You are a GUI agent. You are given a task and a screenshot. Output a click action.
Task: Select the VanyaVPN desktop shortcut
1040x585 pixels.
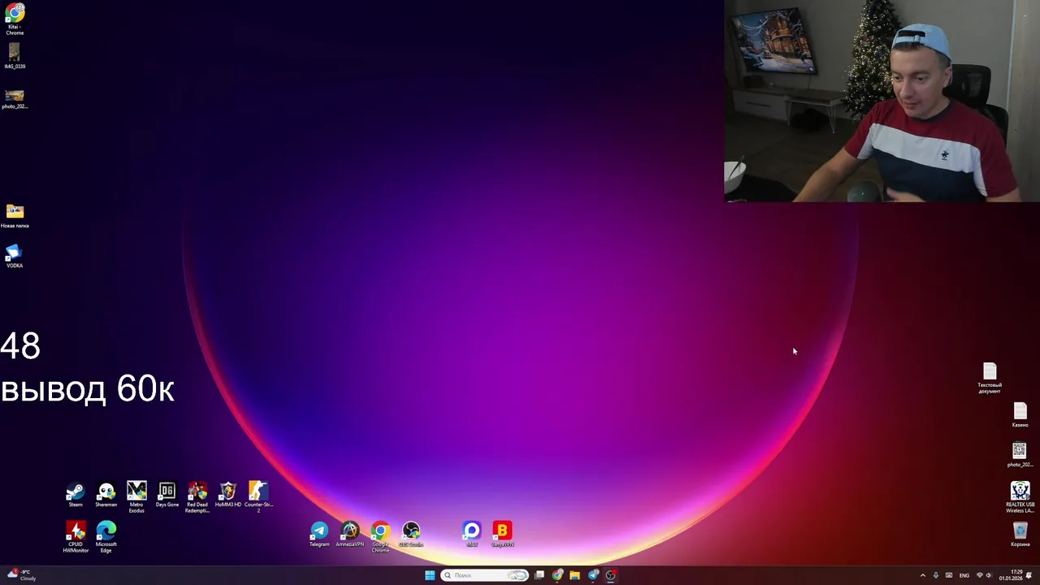tap(502, 535)
